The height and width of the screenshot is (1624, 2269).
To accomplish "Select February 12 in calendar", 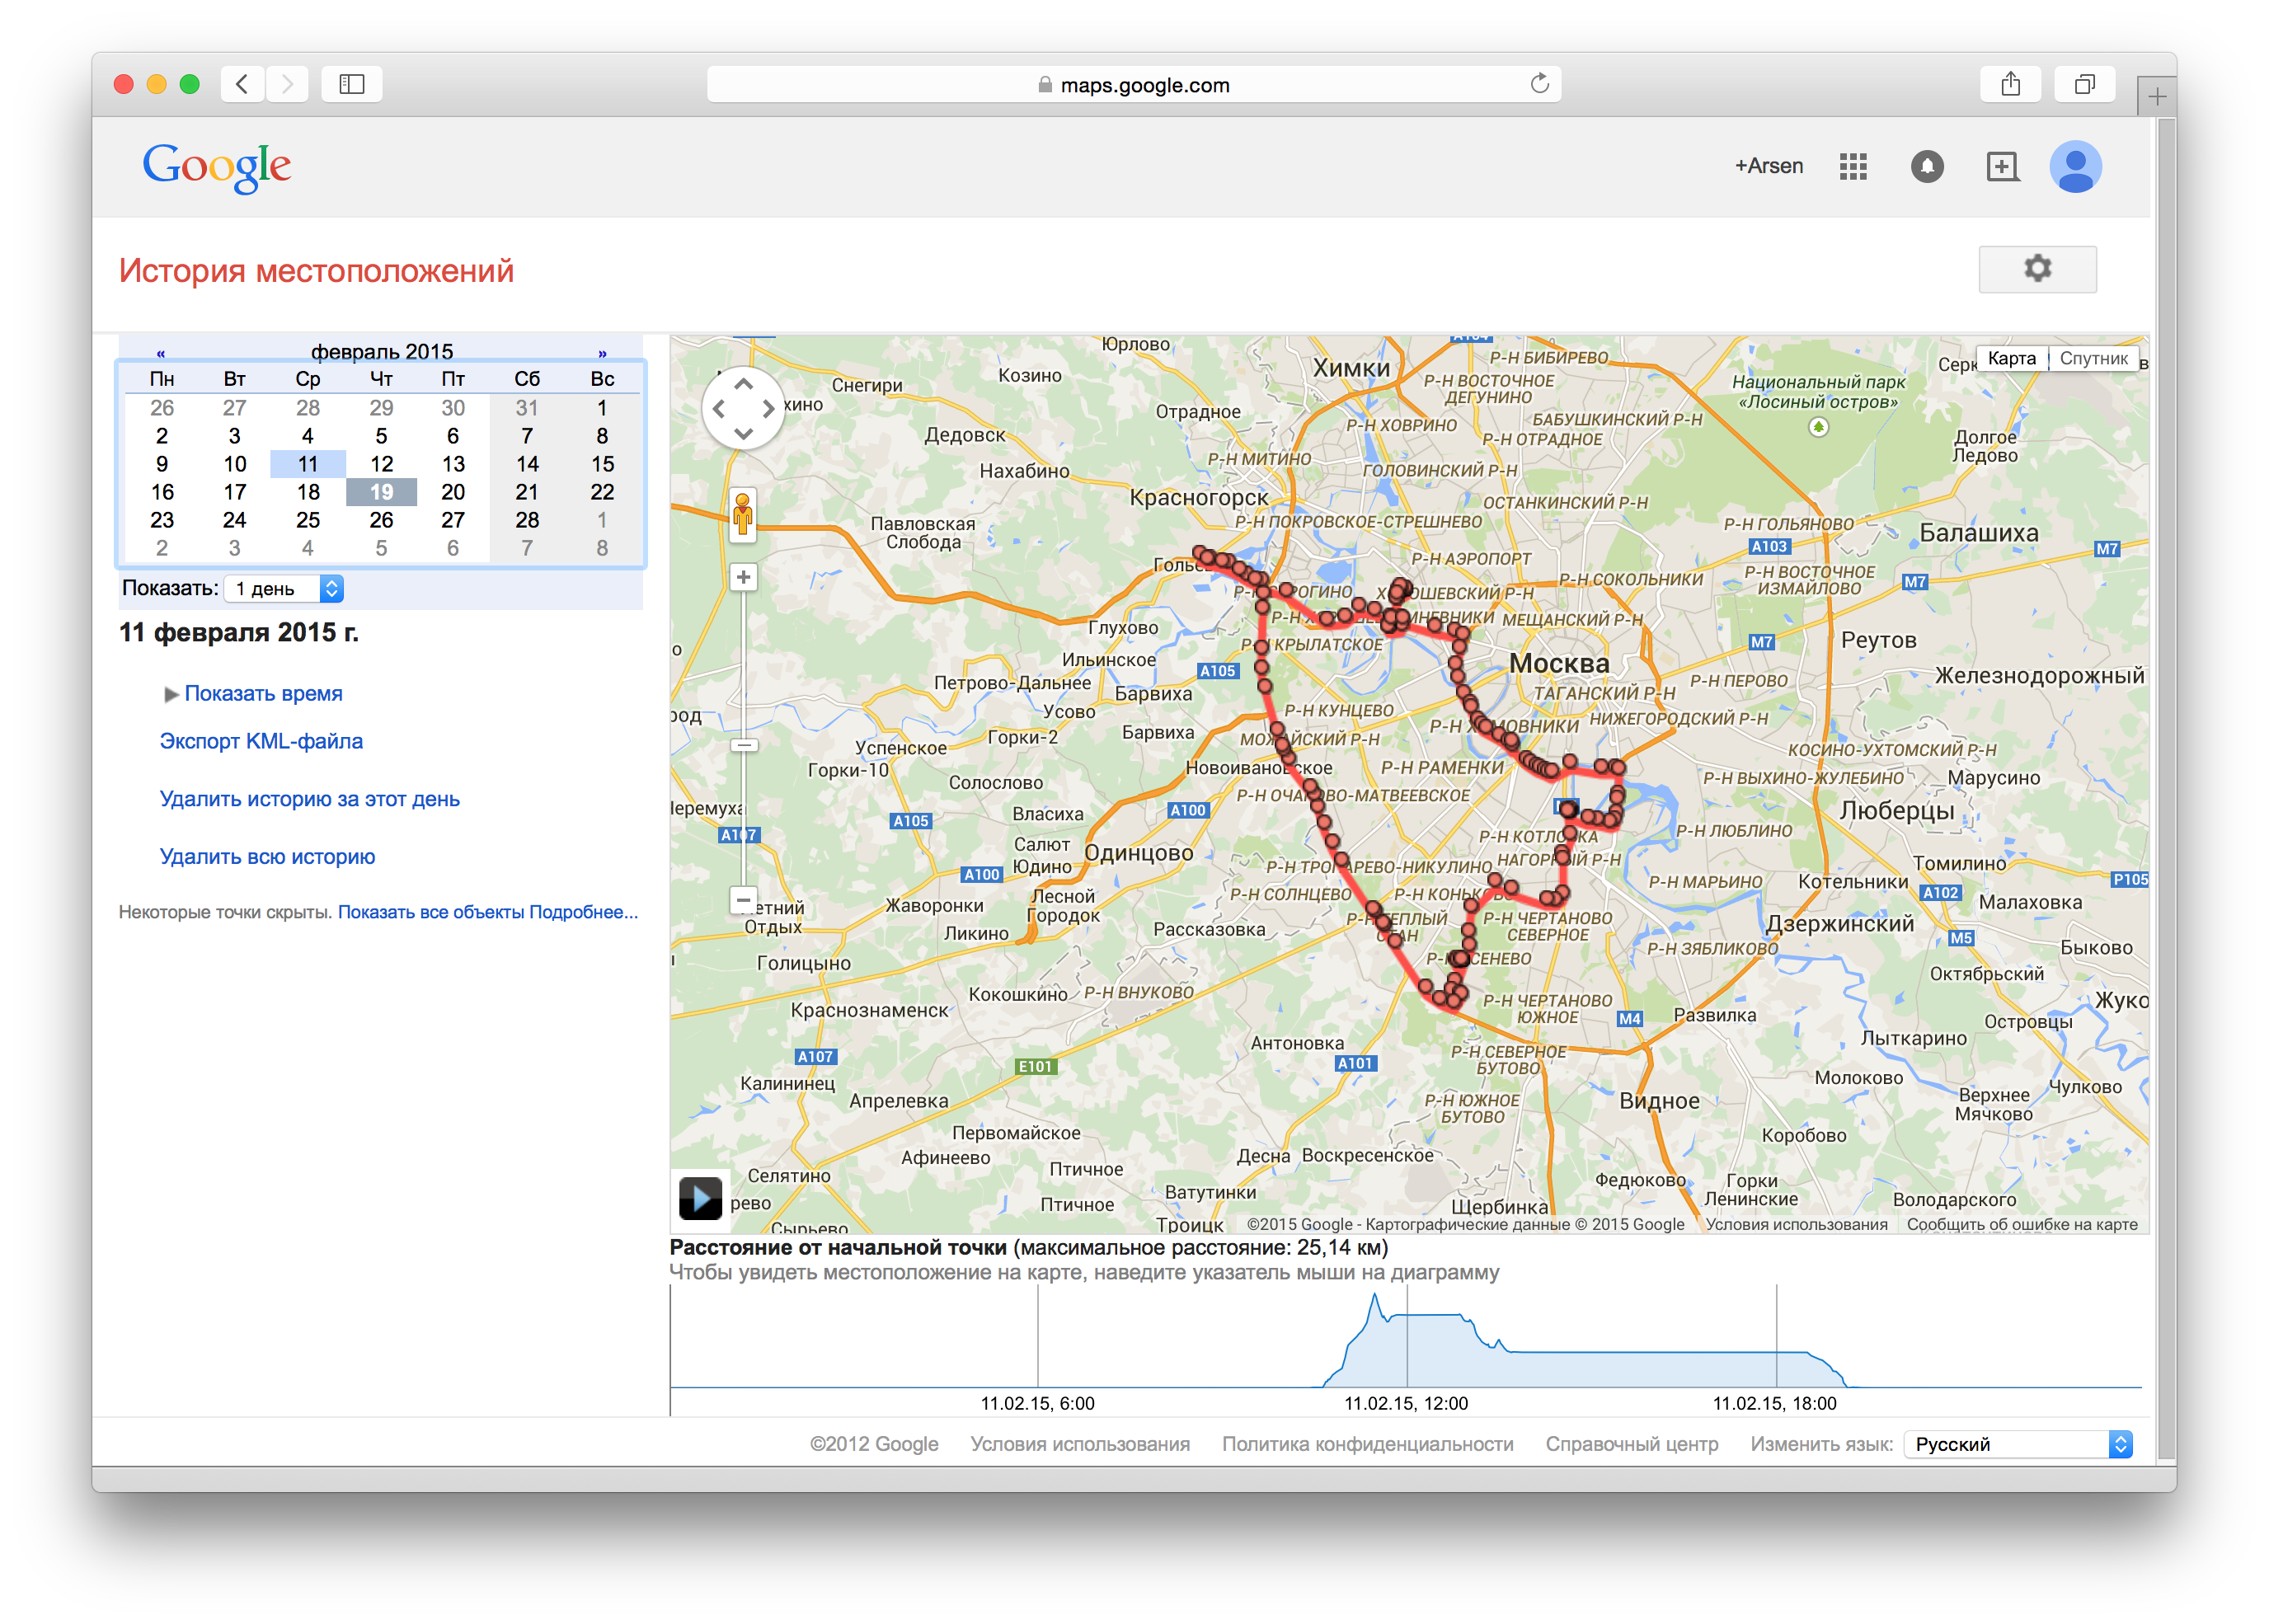I will [x=381, y=464].
